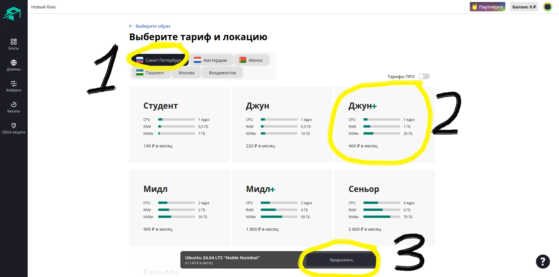This screenshot has width=559, height=277.
Task: Click the Netherlands flag on Амстердам
Action: pyautogui.click(x=197, y=60)
